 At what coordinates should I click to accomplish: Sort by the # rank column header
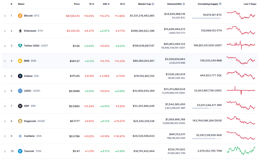click(x=11, y=4)
